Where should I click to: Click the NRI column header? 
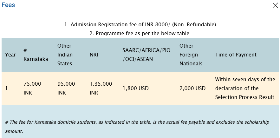coord(94,55)
